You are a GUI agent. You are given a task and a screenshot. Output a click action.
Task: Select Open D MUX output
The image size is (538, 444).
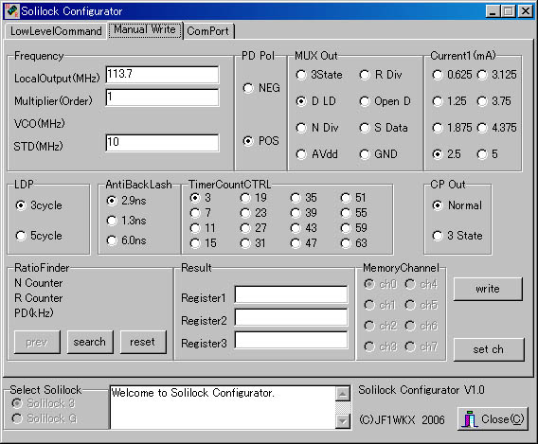tap(385, 101)
